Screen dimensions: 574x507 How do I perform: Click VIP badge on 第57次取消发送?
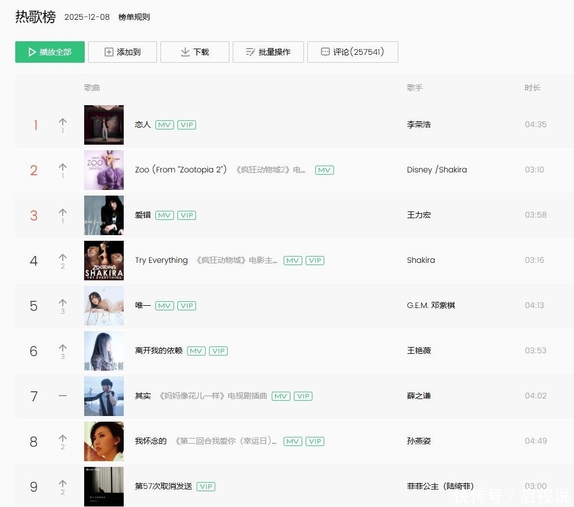[206, 487]
